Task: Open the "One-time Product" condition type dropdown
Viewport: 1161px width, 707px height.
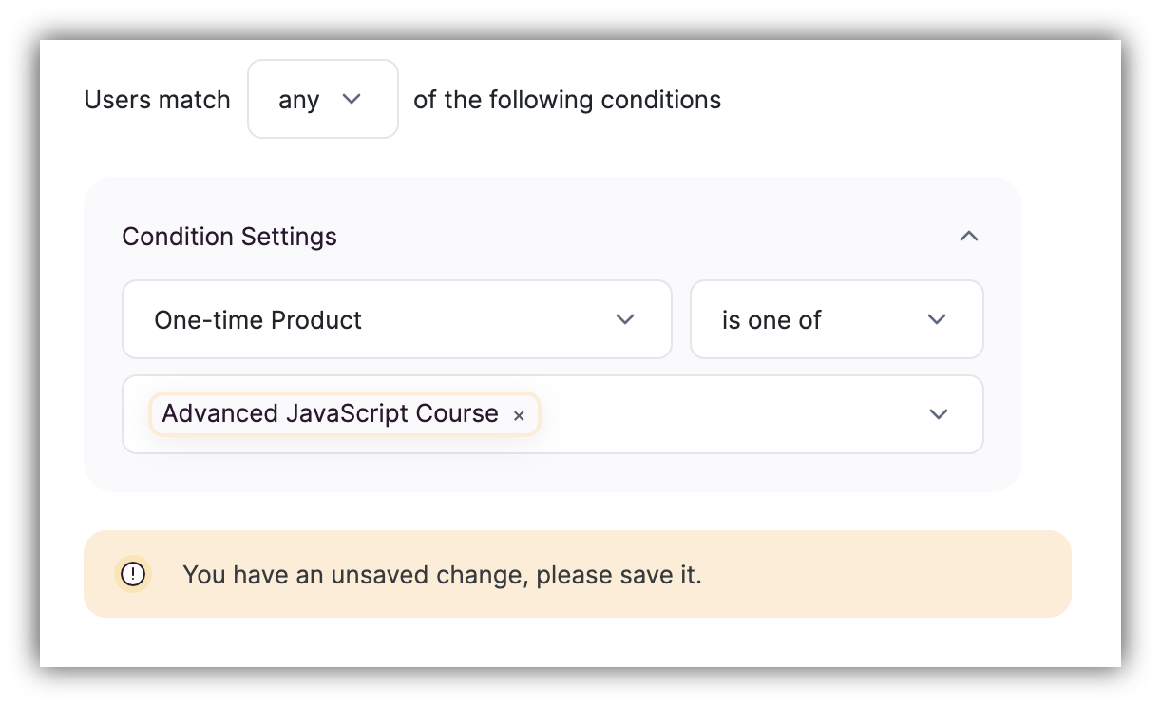Action: tap(397, 320)
